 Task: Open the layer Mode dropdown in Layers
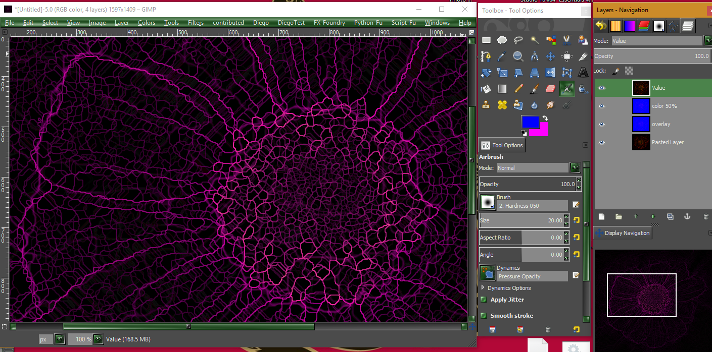pyautogui.click(x=707, y=41)
